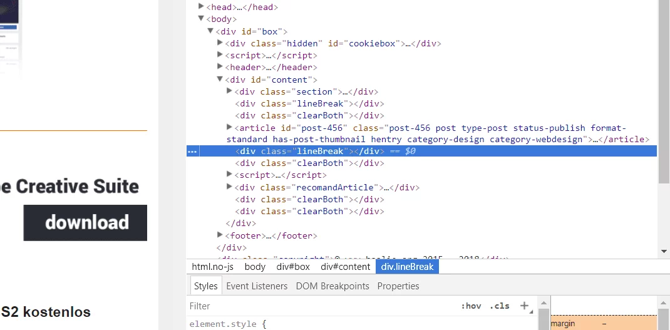The height and width of the screenshot is (330, 670).
Task: Click the download button on the webpage
Action: click(x=85, y=223)
